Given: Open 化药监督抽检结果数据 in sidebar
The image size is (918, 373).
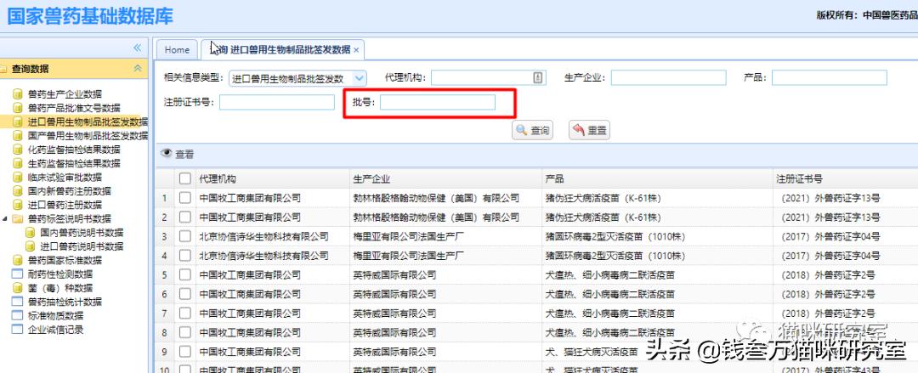Looking at the screenshot, I should click(74, 150).
